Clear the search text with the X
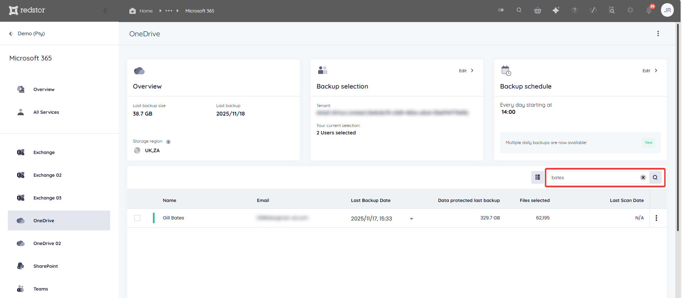Viewport: 682px width, 298px height. tap(643, 177)
